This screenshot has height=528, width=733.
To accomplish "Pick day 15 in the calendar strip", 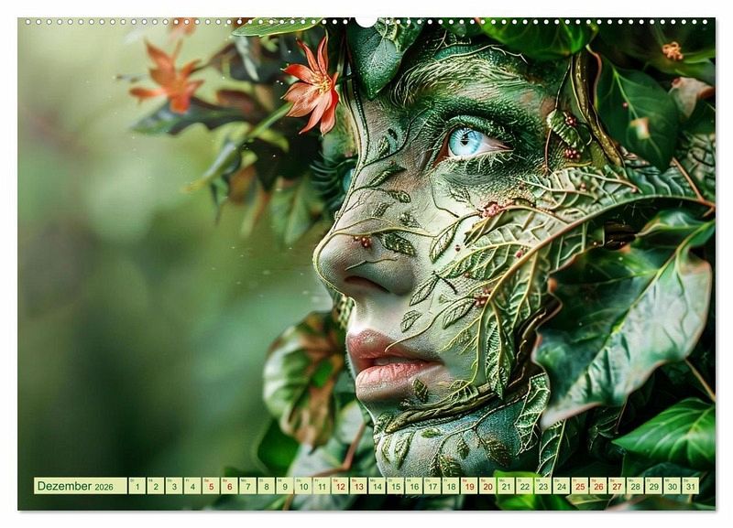I will pos(396,486).
